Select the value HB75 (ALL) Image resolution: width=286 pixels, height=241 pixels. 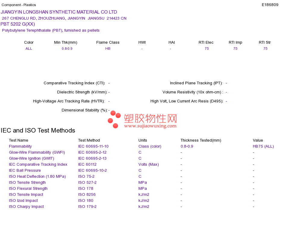[x=263, y=146]
